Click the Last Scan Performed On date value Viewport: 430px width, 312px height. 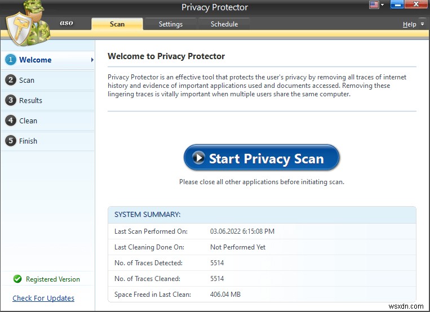coord(242,231)
